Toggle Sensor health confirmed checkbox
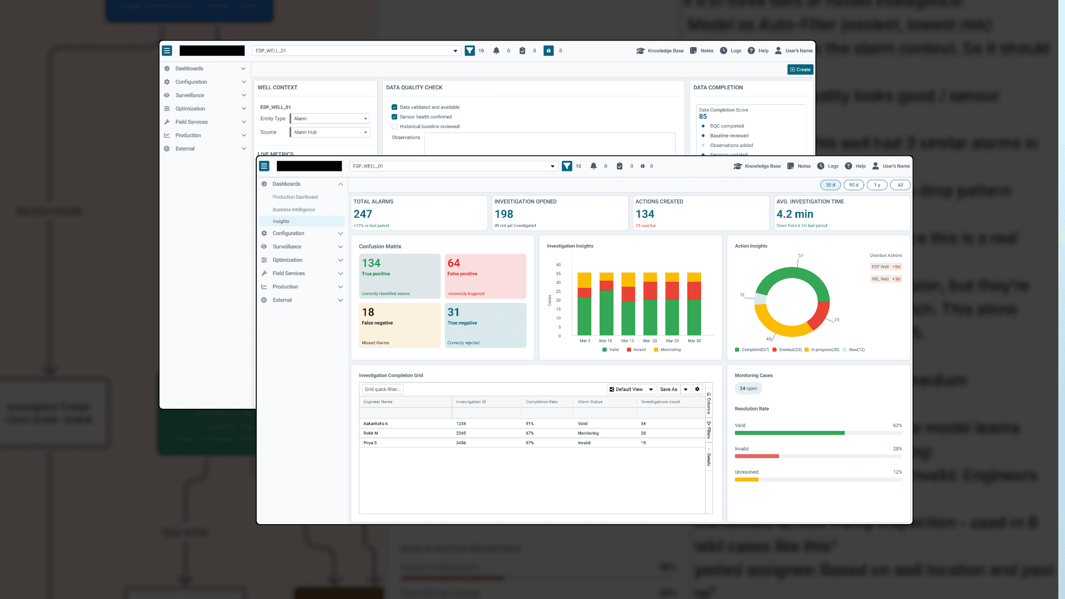The width and height of the screenshot is (1065, 599). point(394,117)
